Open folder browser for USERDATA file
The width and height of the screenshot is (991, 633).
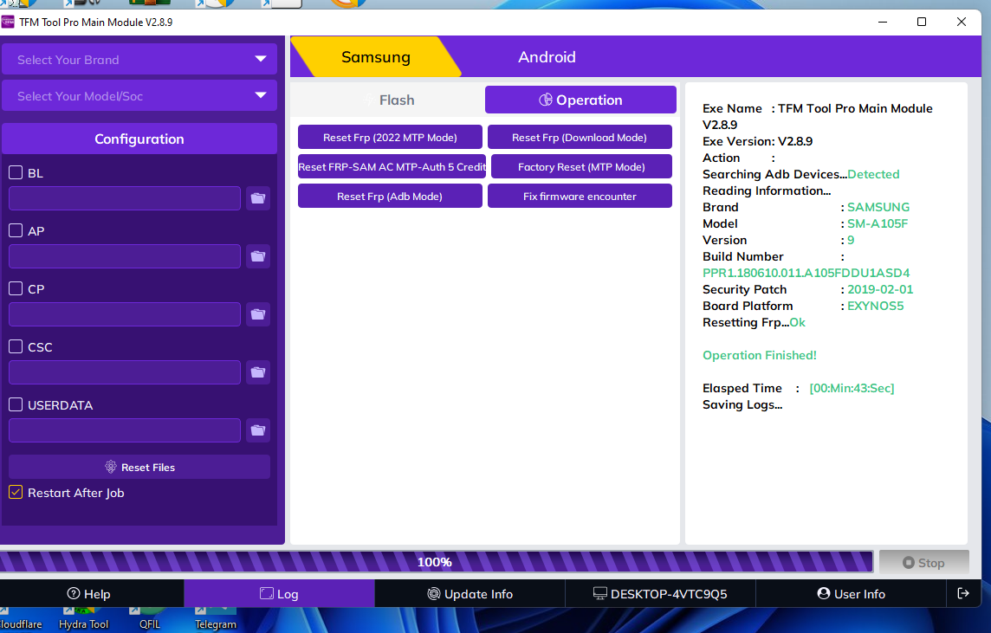pyautogui.click(x=258, y=431)
